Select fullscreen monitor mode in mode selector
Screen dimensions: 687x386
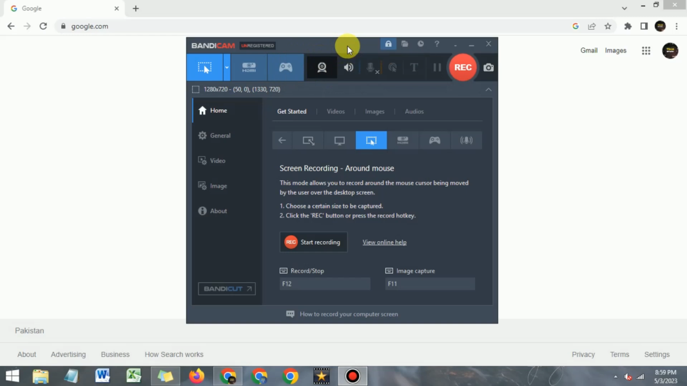click(340, 140)
